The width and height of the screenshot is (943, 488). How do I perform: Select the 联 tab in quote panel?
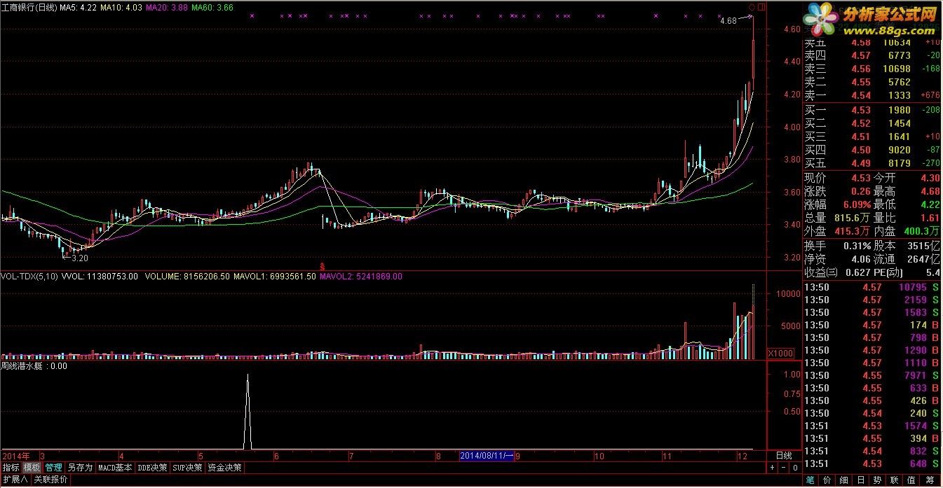click(895, 480)
